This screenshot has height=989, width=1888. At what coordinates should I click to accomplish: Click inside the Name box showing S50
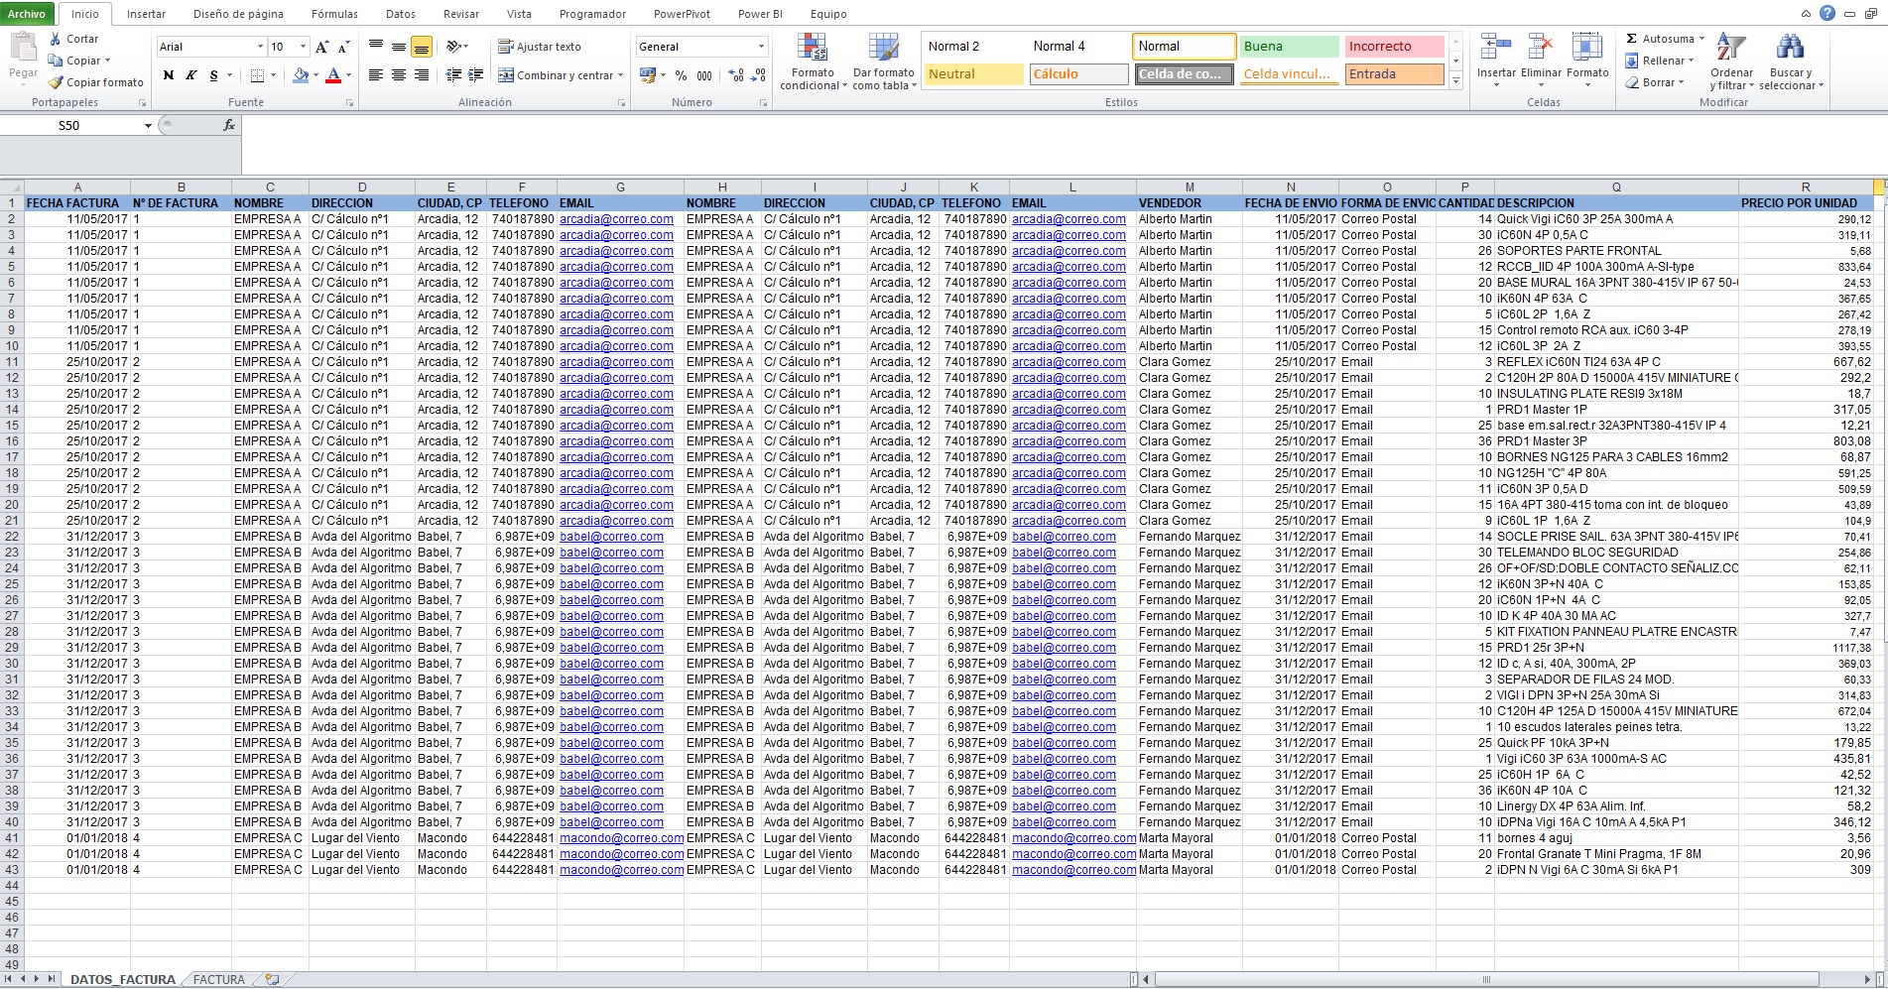click(69, 126)
